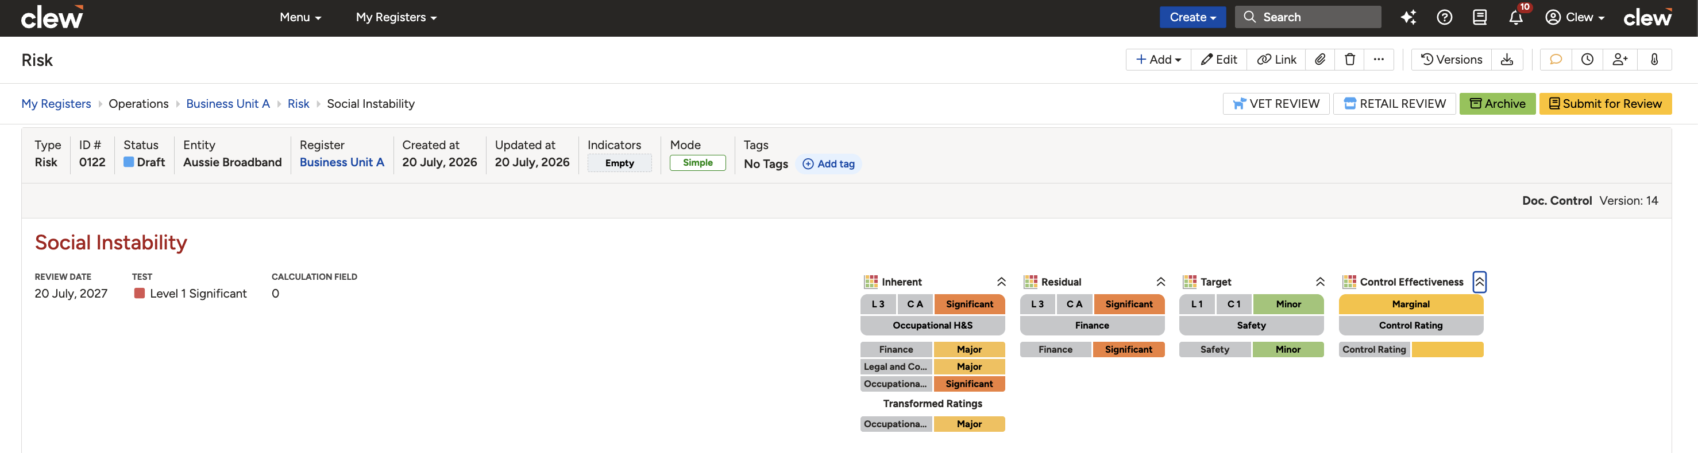This screenshot has height=453, width=1698.
Task: Click the AI sparkle icon
Action: [1408, 17]
